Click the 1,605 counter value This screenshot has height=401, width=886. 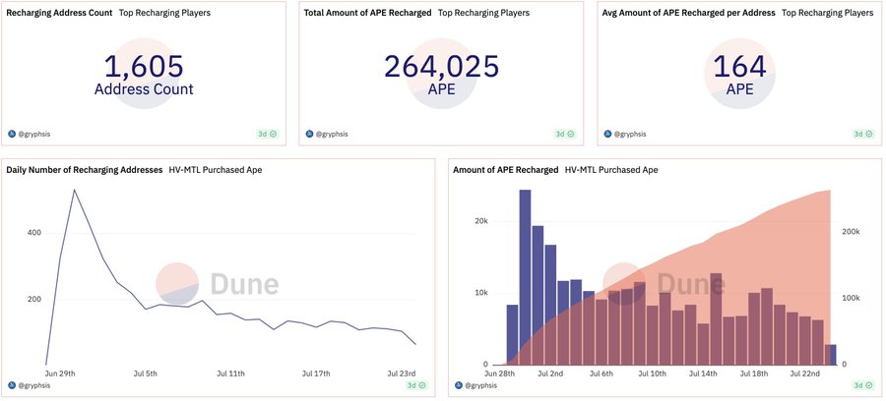[144, 67]
